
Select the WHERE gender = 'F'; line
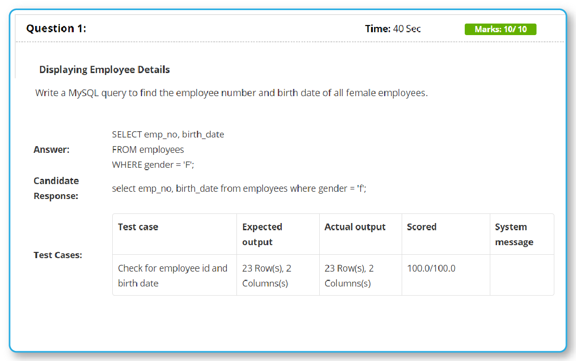pyautogui.click(x=156, y=164)
